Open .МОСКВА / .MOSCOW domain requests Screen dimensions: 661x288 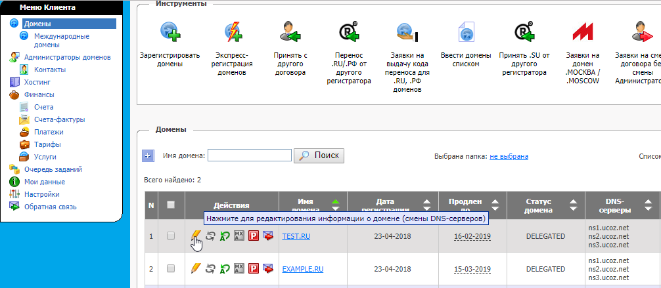pos(582,33)
